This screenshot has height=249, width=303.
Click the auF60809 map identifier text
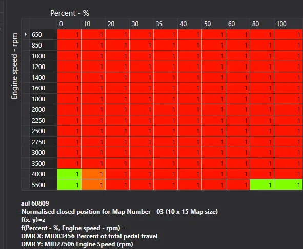point(35,203)
